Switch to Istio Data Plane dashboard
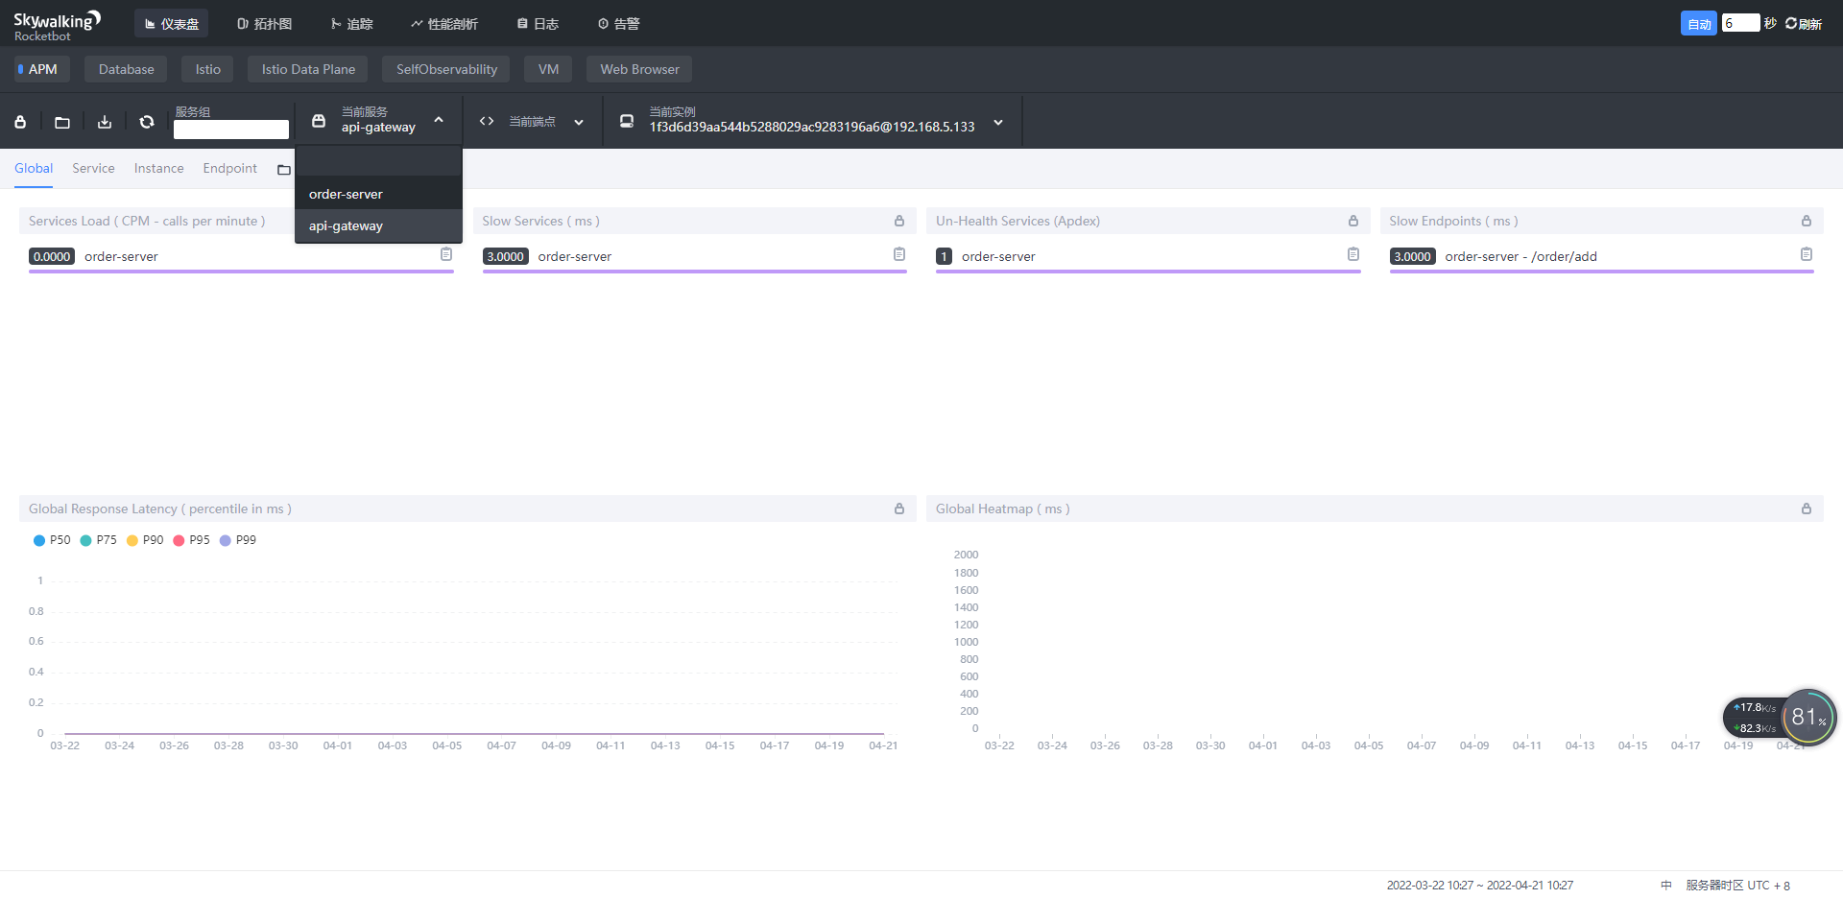1843x899 pixels. [308, 69]
